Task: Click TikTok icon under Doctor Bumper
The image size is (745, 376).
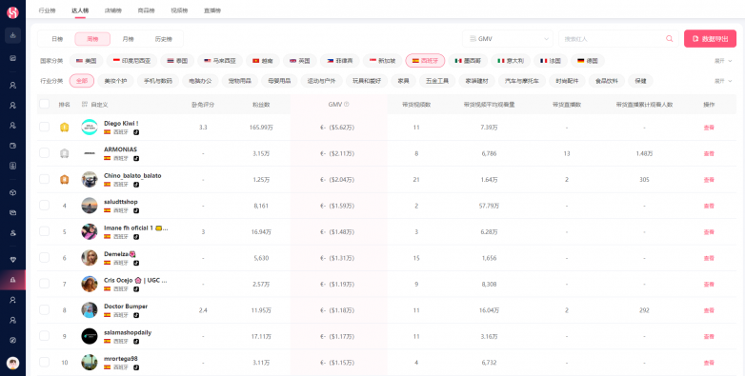Action: (136, 315)
